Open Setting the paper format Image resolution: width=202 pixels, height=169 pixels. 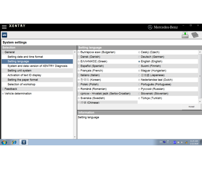click(x=23, y=80)
